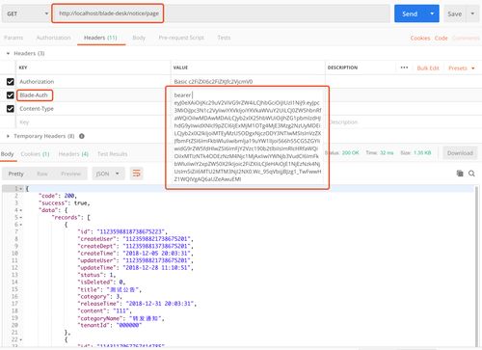The width and height of the screenshot is (482, 350).
Task: Switch to the Params tab
Action: [x=13, y=38]
